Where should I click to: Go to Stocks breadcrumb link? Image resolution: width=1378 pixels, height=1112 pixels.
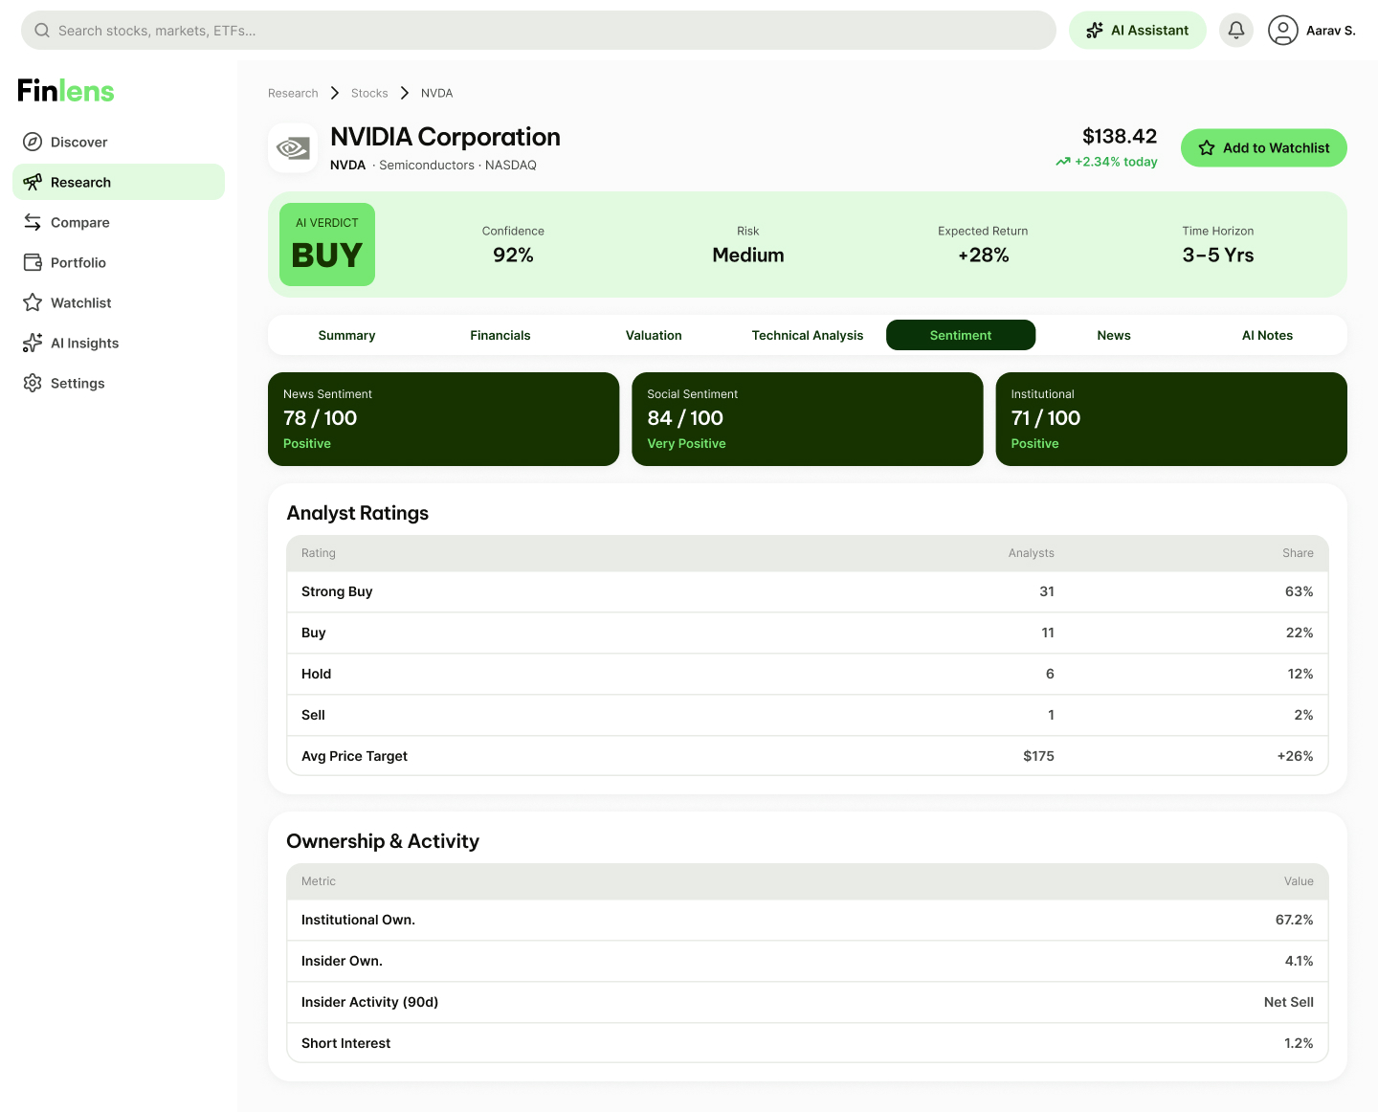pyautogui.click(x=369, y=93)
